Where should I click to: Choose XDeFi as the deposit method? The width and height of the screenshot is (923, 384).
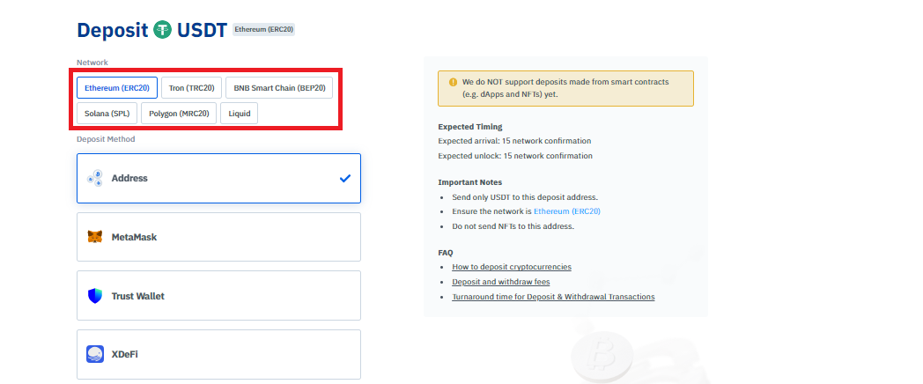(218, 354)
